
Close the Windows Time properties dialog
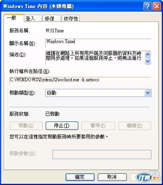(157, 6)
